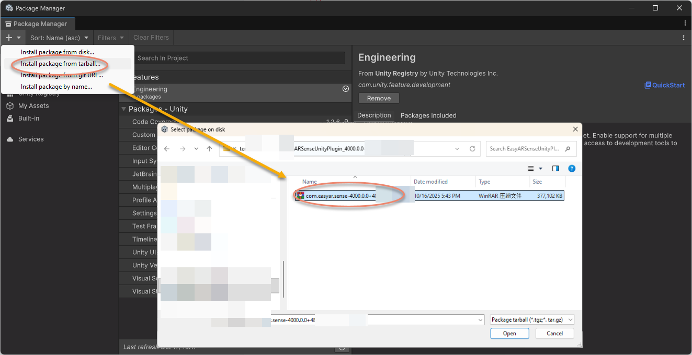692x355 pixels.
Task: Click the QuickStart documentation link
Action: point(664,85)
